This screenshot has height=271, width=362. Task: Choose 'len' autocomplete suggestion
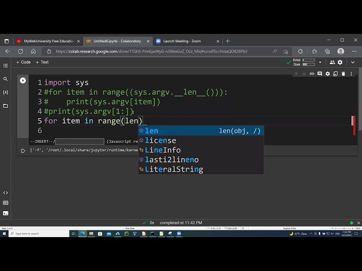pyautogui.click(x=201, y=131)
